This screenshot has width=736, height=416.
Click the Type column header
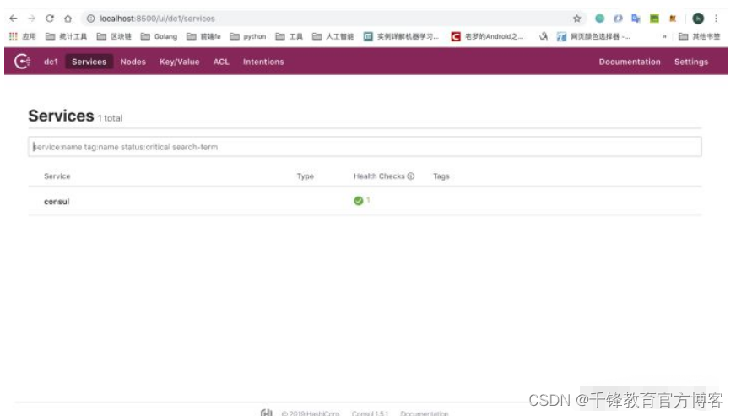(305, 176)
